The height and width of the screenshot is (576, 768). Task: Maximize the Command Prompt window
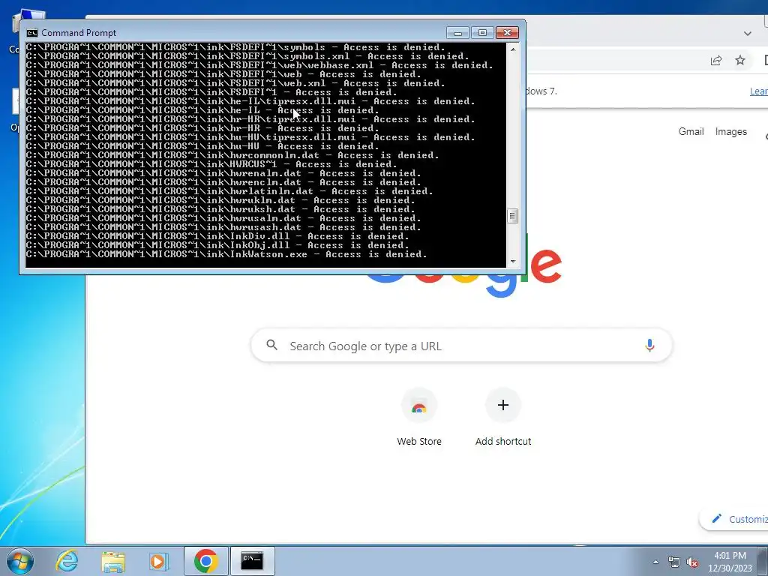click(x=482, y=33)
